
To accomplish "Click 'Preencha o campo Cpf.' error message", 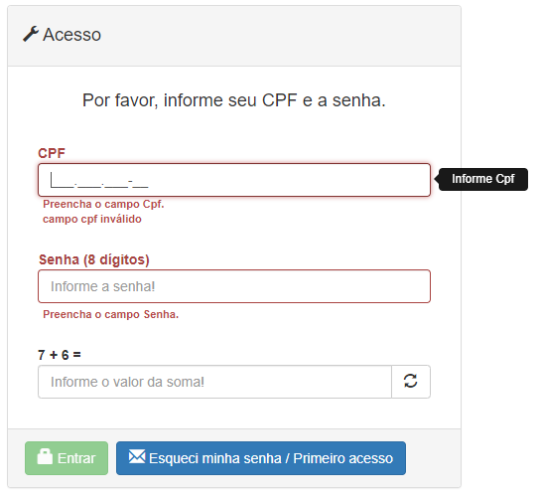I will click(103, 204).
